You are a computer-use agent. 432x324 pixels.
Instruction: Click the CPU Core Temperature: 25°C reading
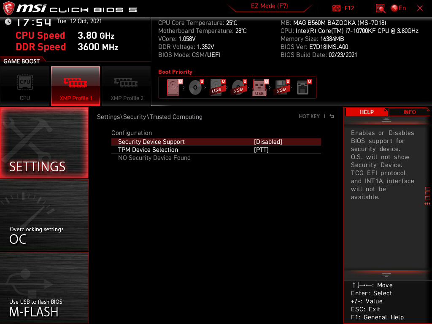point(198,23)
